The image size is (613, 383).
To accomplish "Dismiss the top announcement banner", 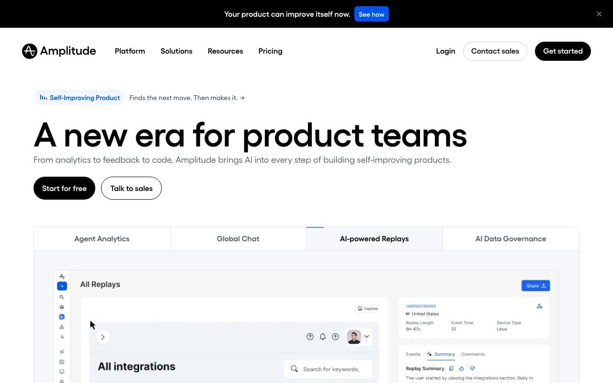I will [x=599, y=14].
